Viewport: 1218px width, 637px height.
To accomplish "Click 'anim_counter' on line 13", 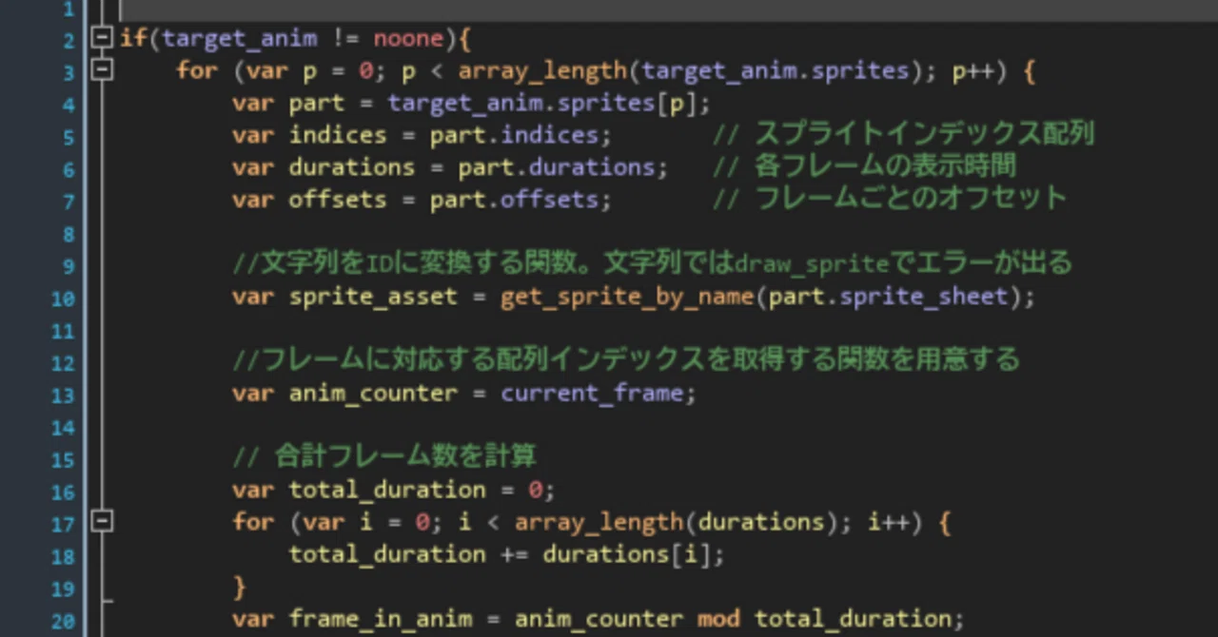I will click(373, 394).
